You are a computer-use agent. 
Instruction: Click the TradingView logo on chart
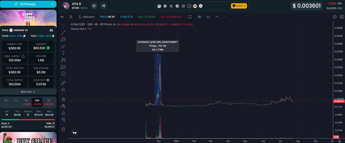coord(75,133)
